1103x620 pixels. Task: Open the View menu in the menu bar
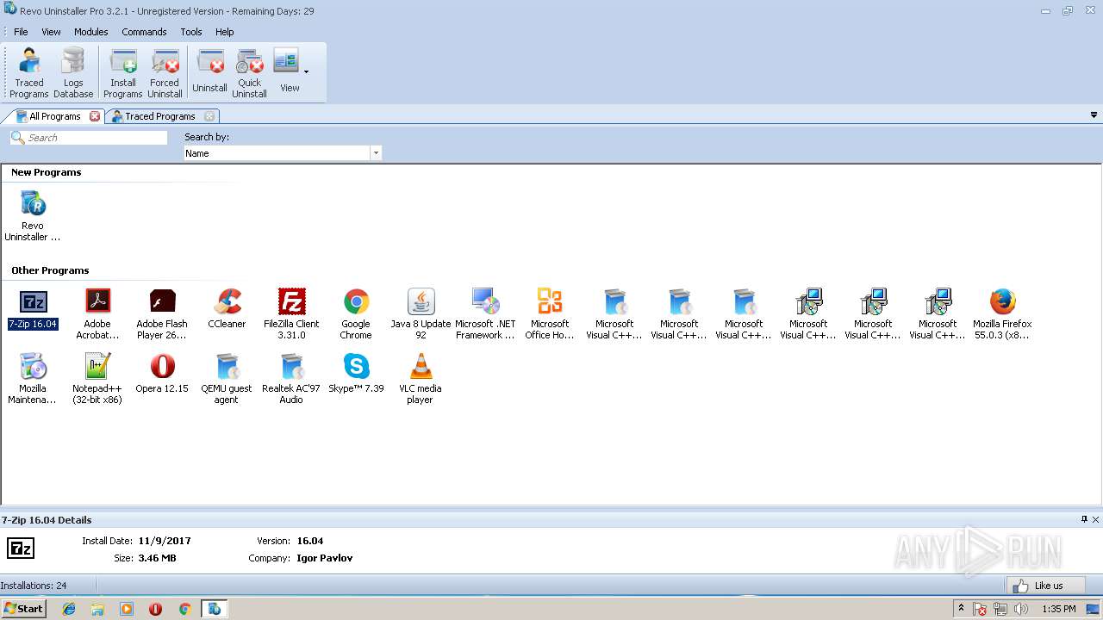[x=51, y=32]
